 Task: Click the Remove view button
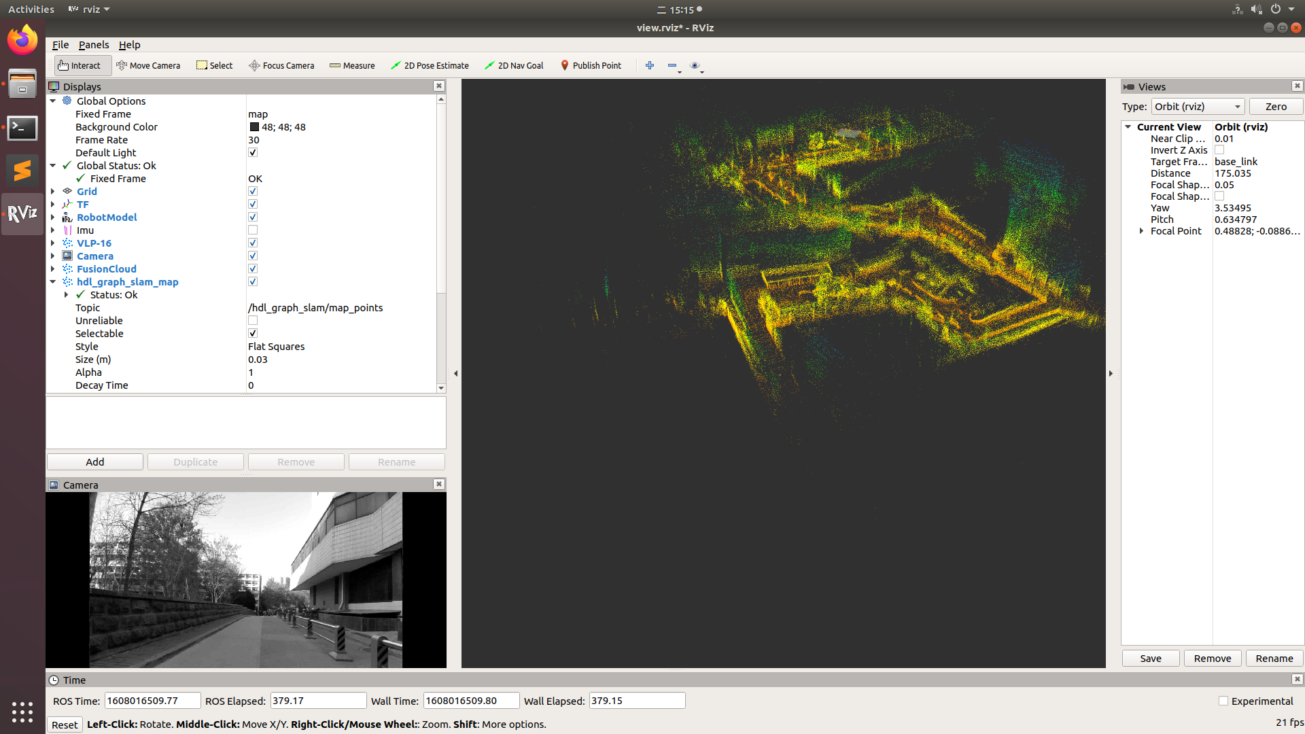click(x=1213, y=658)
